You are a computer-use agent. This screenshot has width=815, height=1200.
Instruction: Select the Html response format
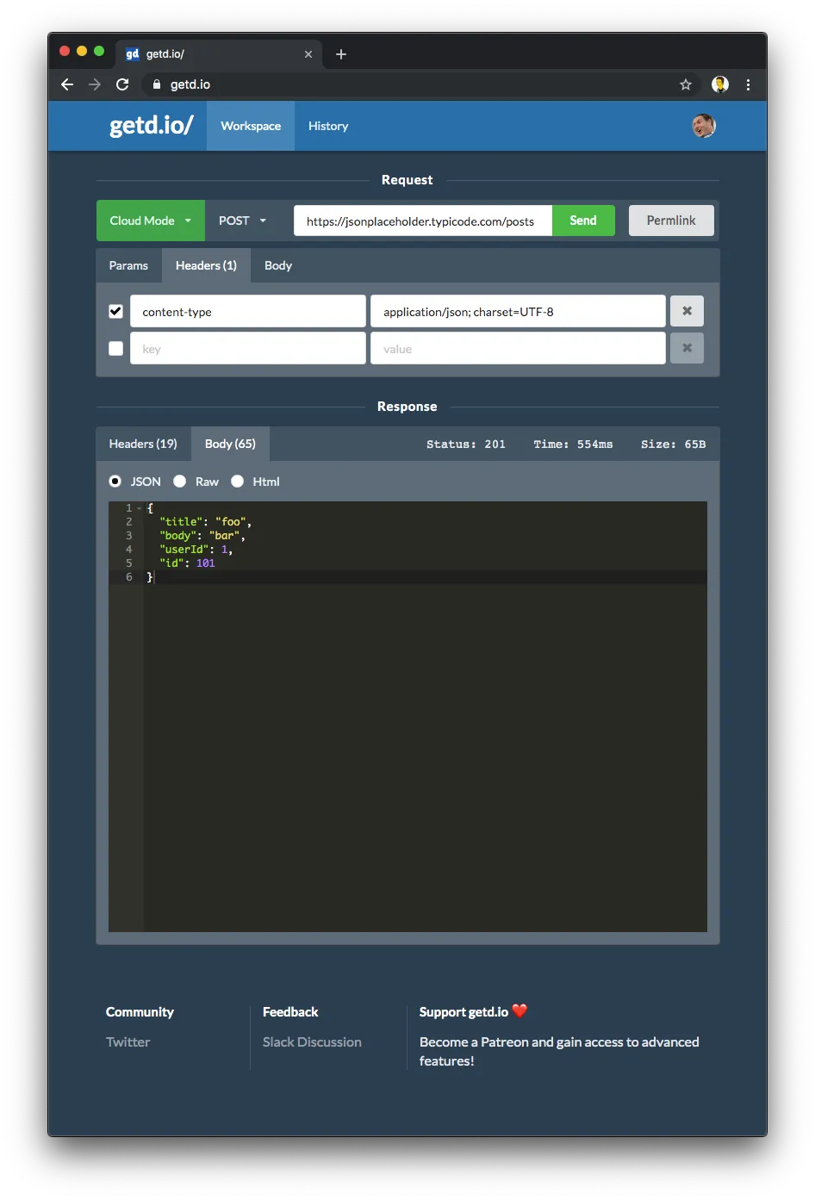pos(238,482)
